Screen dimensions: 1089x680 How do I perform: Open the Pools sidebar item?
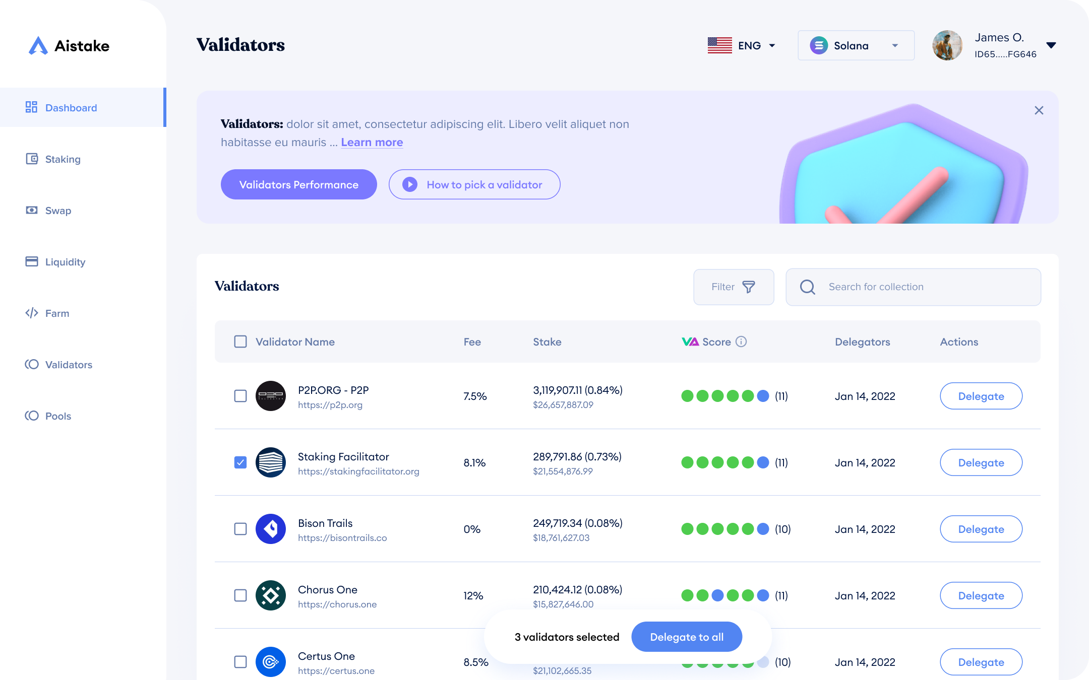pos(58,416)
